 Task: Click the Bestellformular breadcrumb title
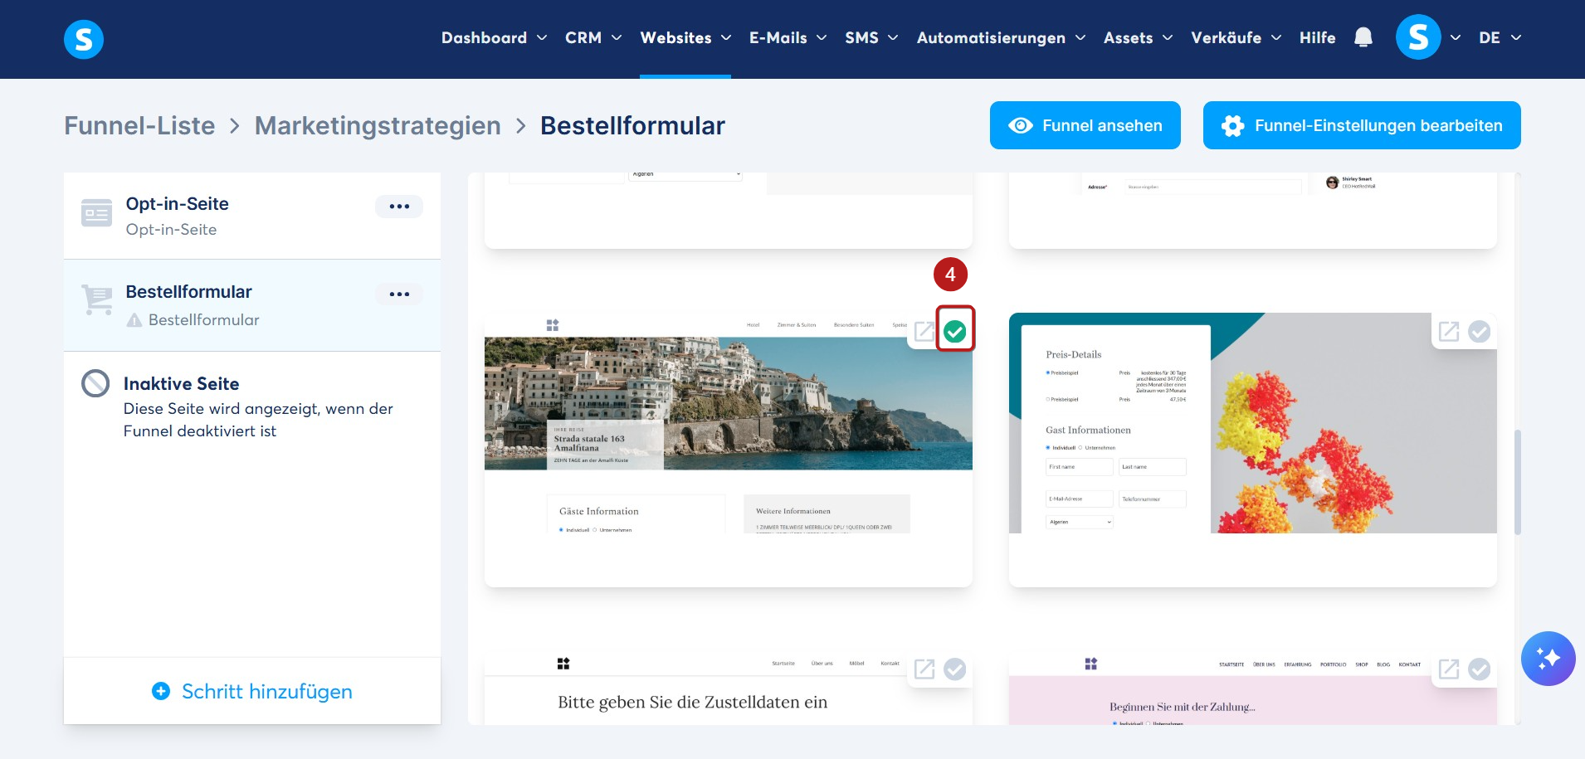[632, 125]
